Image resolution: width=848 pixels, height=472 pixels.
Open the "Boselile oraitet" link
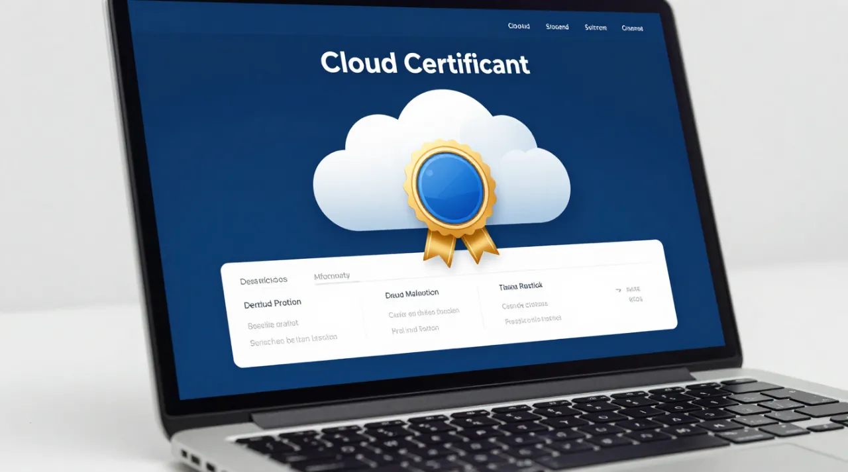click(274, 324)
